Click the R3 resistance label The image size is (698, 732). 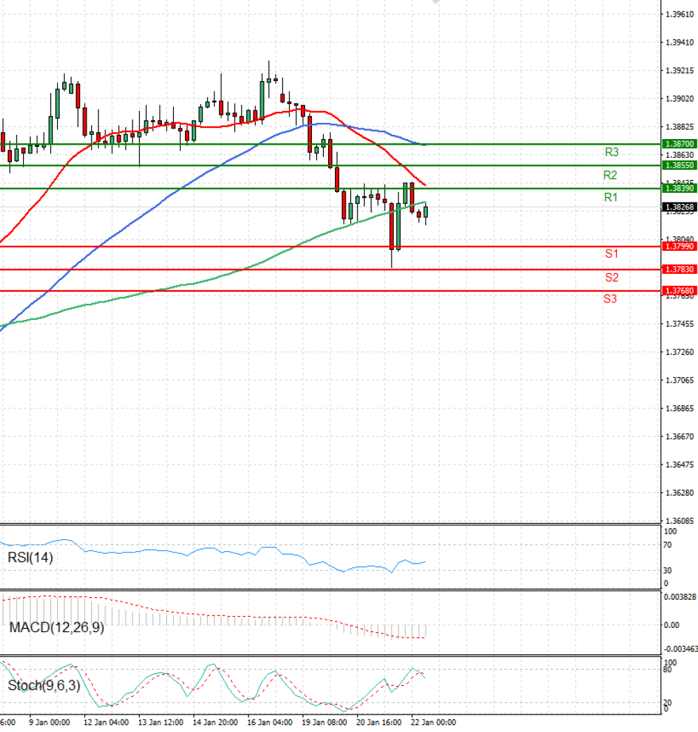[611, 152]
